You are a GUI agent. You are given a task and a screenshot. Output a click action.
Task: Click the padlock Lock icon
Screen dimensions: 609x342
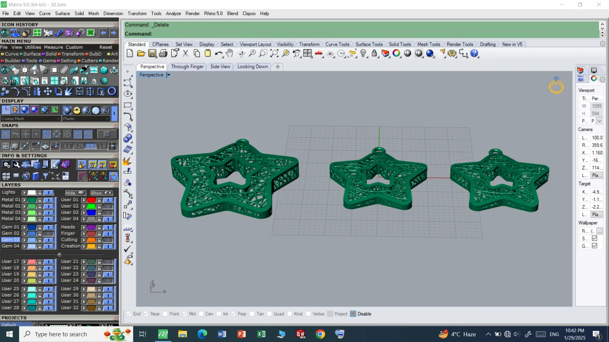pyautogui.click(x=375, y=54)
